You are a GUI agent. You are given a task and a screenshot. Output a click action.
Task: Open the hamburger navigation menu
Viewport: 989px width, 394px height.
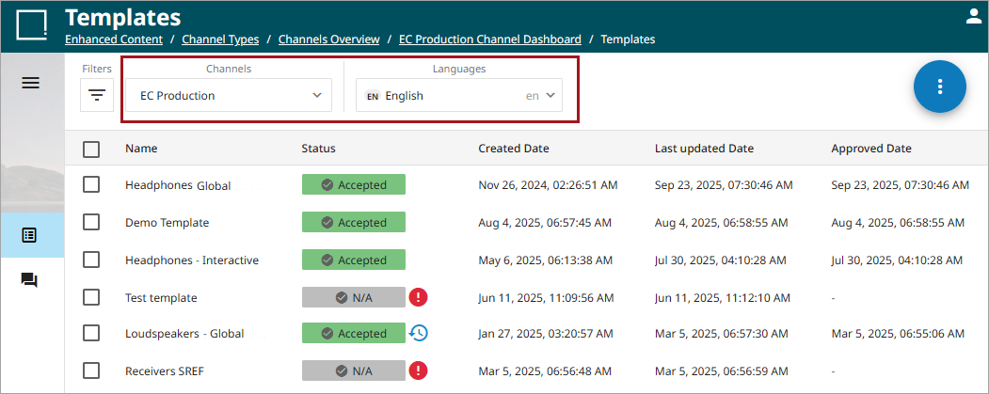30,83
